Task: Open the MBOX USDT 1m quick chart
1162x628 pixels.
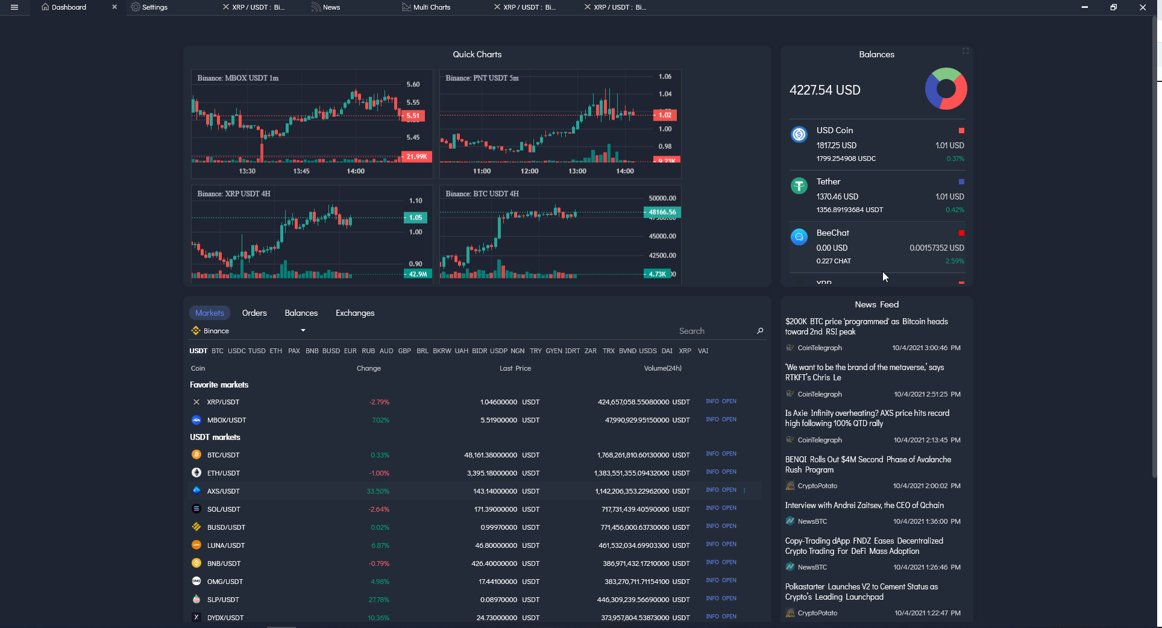Action: click(x=312, y=124)
